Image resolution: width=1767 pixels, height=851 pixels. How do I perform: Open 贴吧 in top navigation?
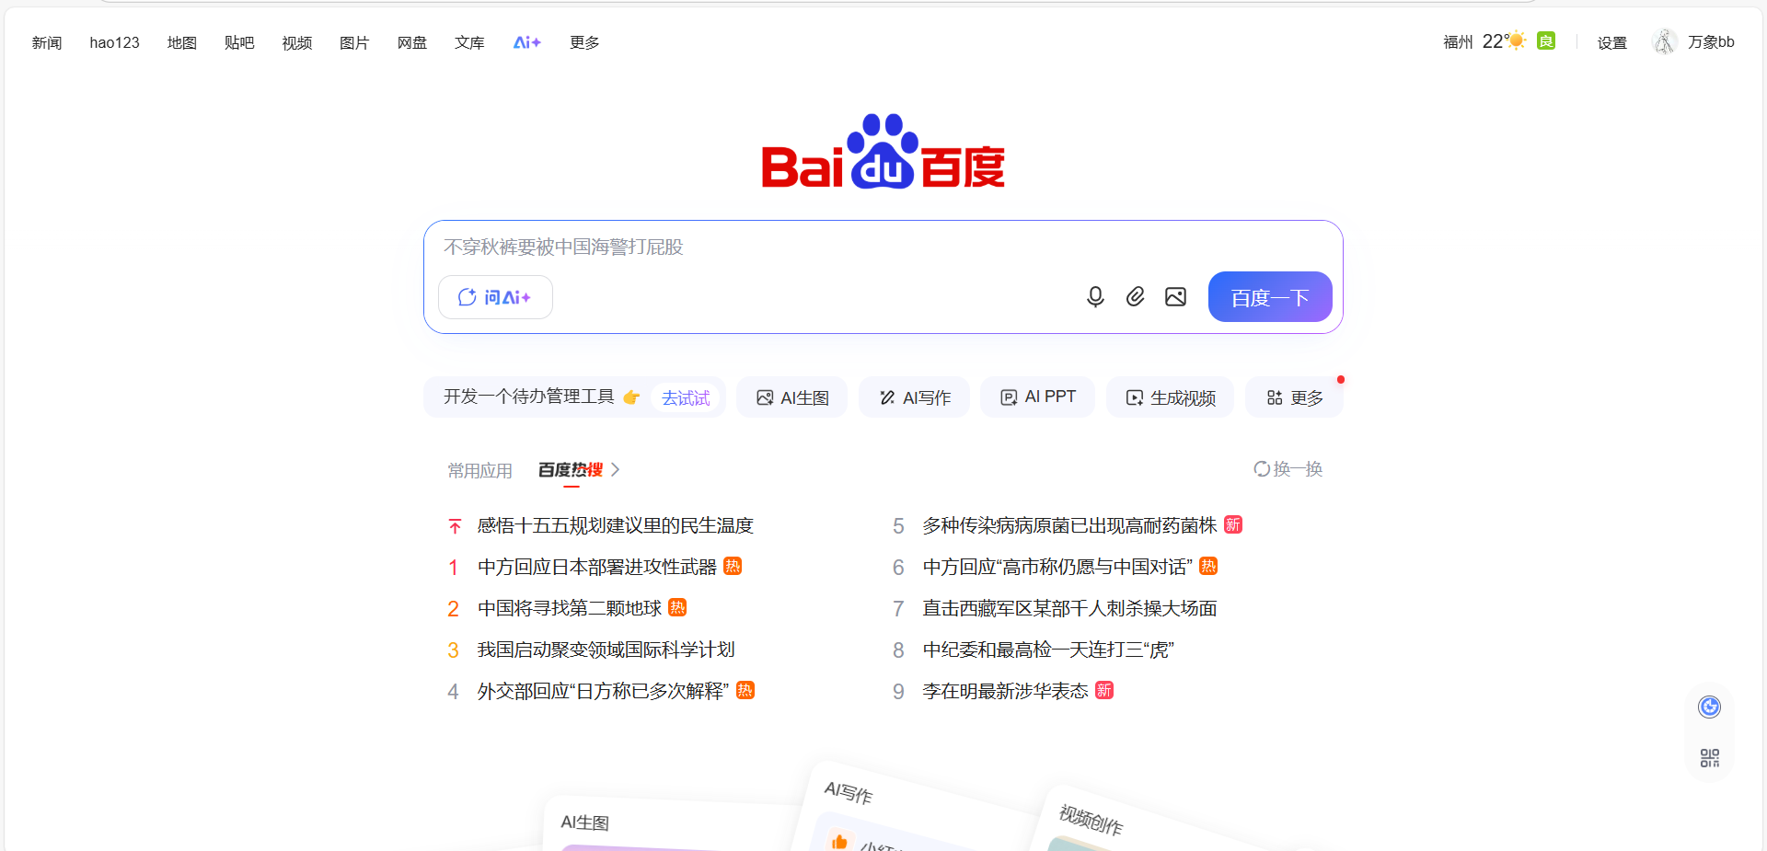click(239, 42)
